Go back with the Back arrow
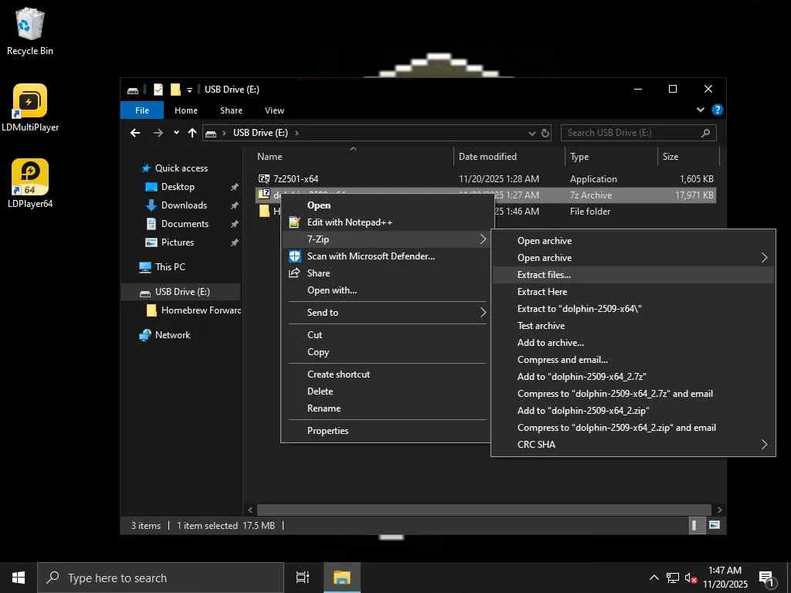The width and height of the screenshot is (791, 593). 135,133
